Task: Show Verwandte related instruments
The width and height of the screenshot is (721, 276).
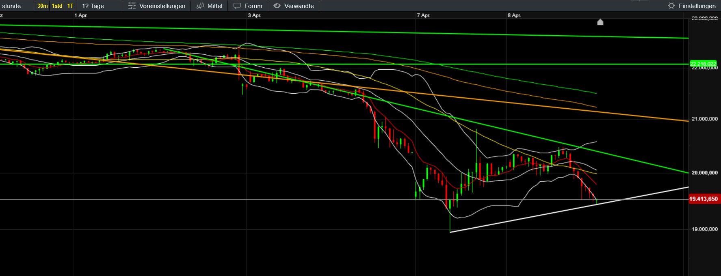Action: 294,6
